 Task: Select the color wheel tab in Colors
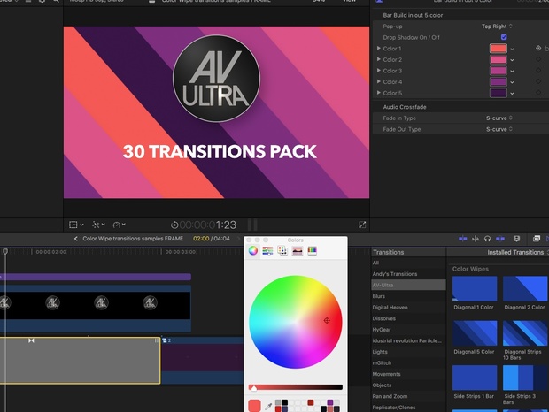click(x=252, y=250)
